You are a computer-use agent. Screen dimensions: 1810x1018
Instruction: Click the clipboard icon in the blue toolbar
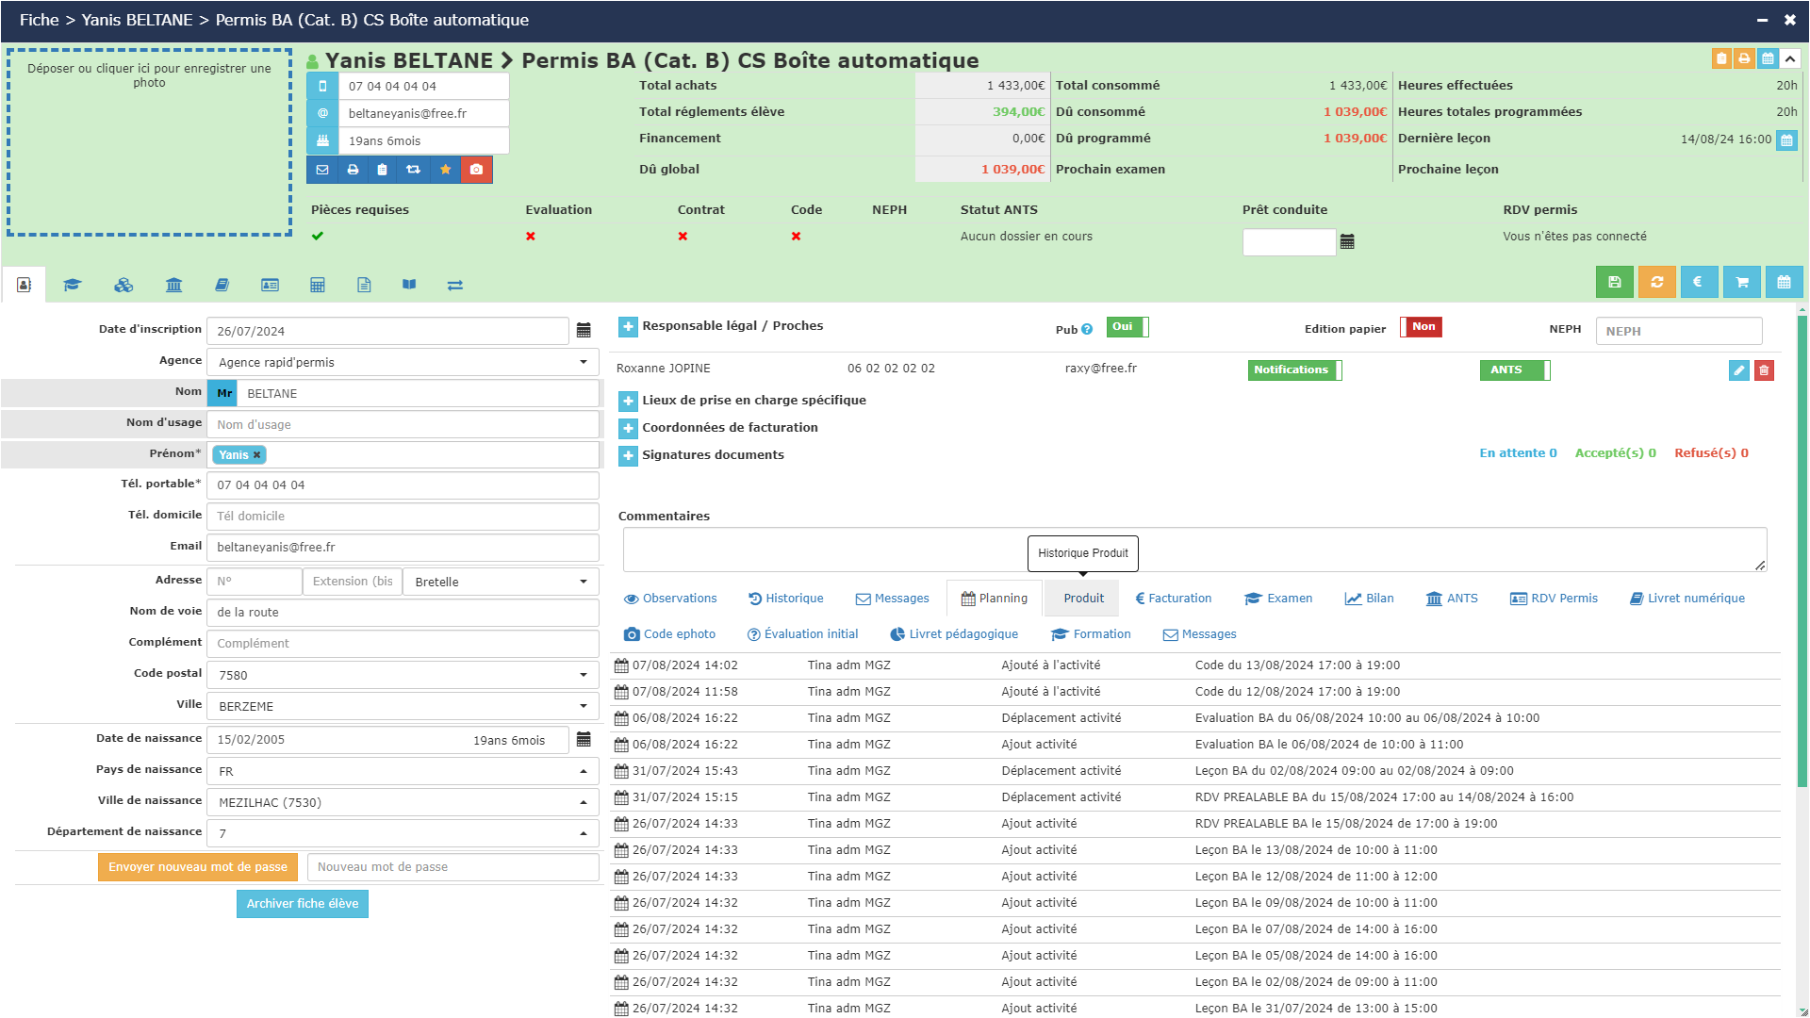pyautogui.click(x=382, y=170)
